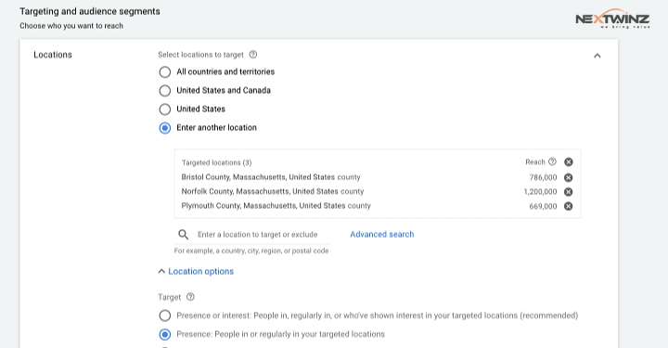This screenshot has width=668, height=348.
Task: Click Norfolk County, Massachusetts row text
Action: pyautogui.click(x=273, y=192)
